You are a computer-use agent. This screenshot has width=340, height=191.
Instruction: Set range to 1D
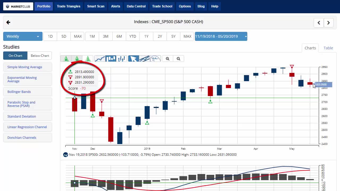(50, 36)
